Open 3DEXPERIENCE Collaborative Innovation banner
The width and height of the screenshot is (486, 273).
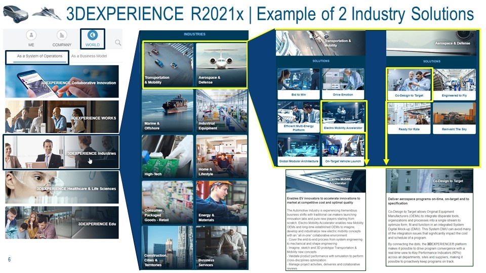[62, 81]
